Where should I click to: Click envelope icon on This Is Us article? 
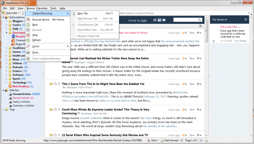click(x=51, y=84)
